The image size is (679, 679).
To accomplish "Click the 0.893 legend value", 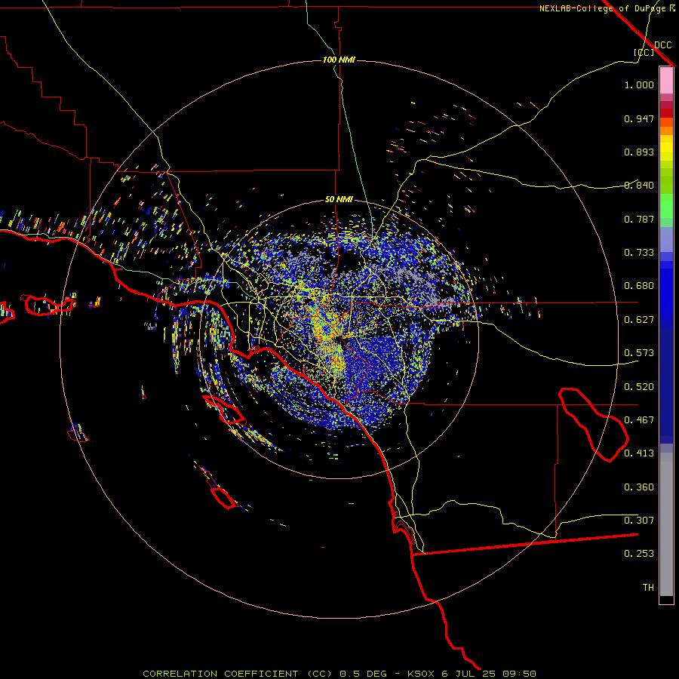I will click(639, 152).
